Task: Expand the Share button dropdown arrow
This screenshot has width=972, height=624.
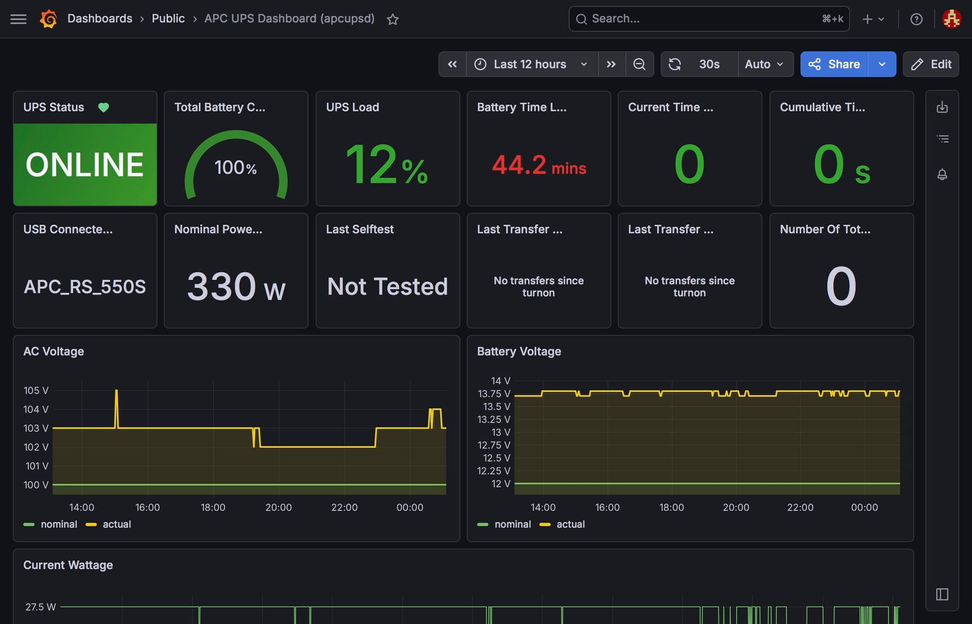Action: click(882, 64)
